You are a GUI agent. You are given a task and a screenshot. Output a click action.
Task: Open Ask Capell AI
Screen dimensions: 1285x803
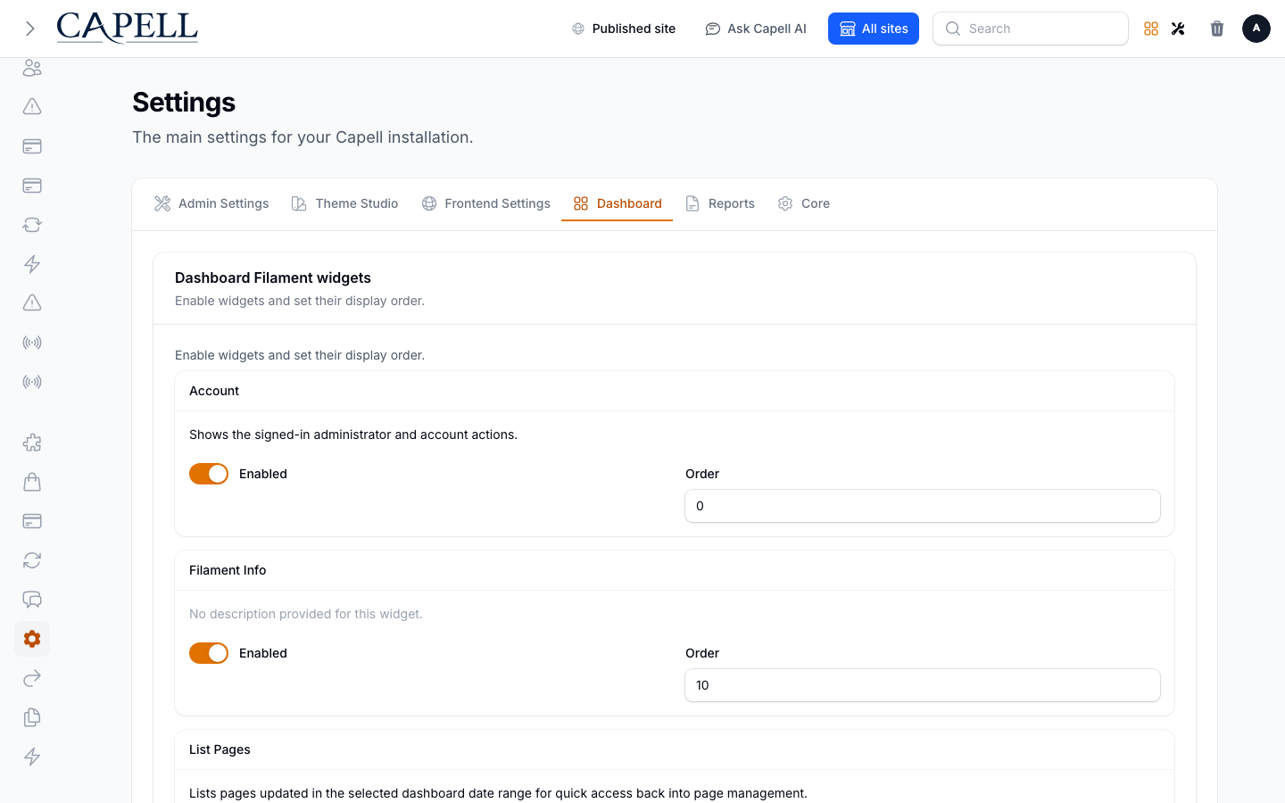click(756, 29)
